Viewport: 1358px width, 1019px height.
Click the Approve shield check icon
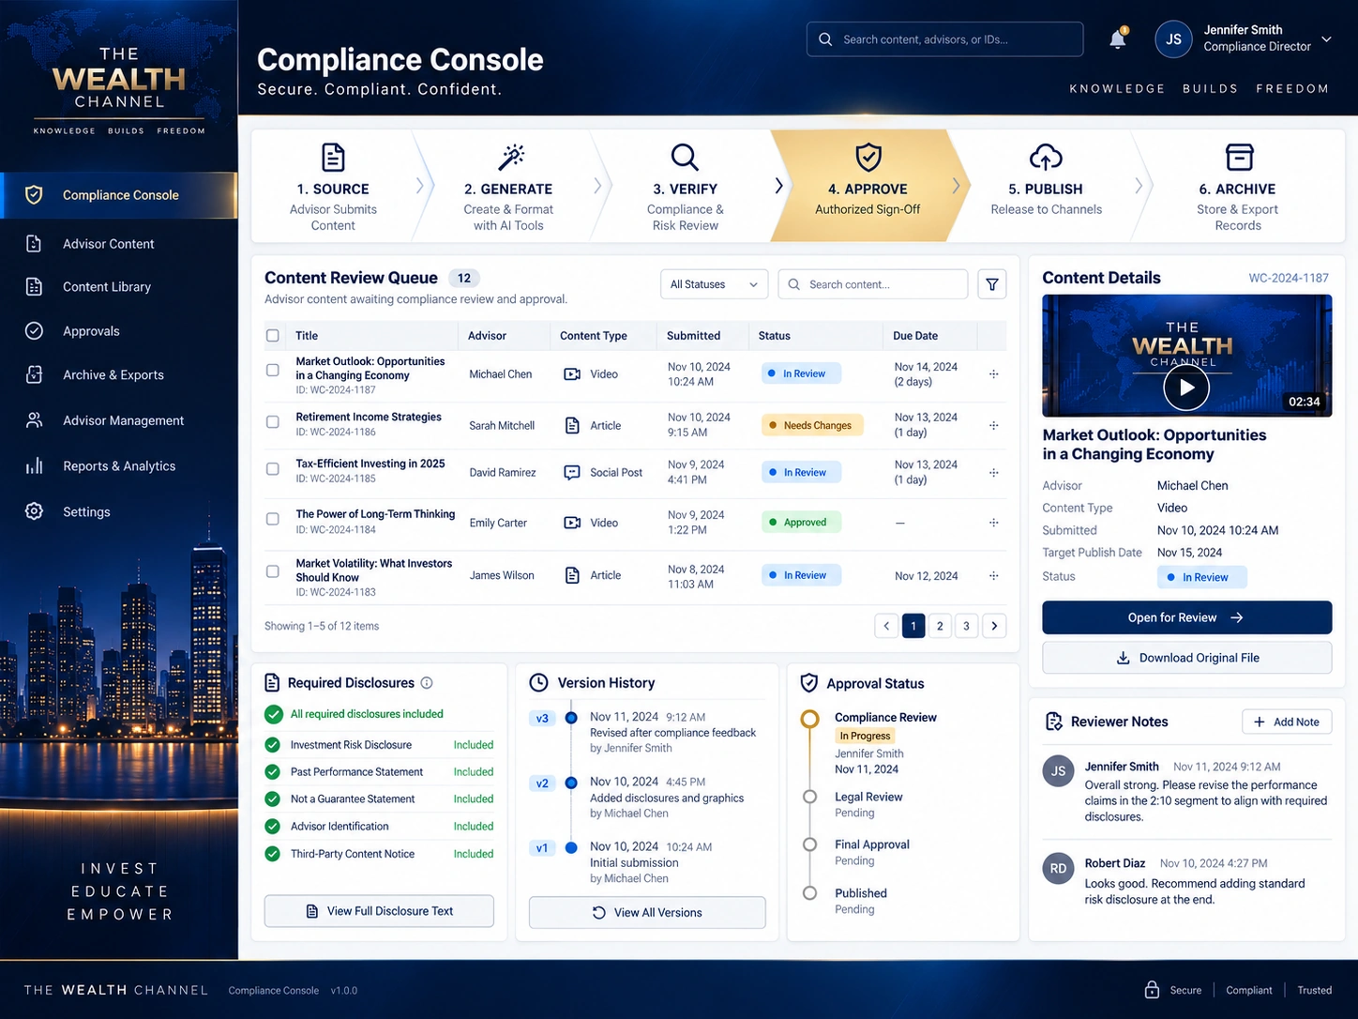point(868,157)
